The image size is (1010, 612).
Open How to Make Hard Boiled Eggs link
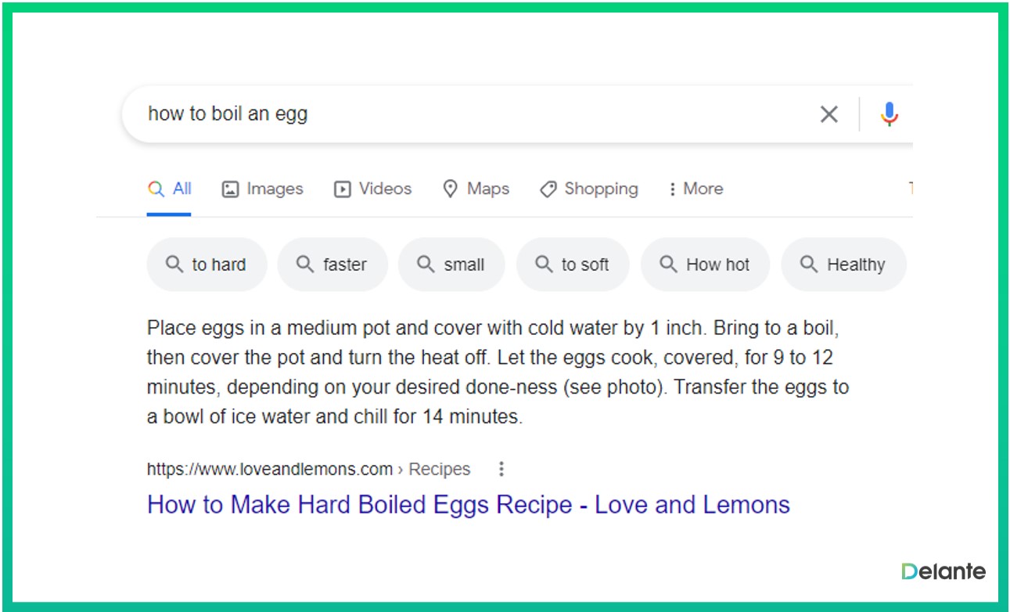click(x=468, y=504)
